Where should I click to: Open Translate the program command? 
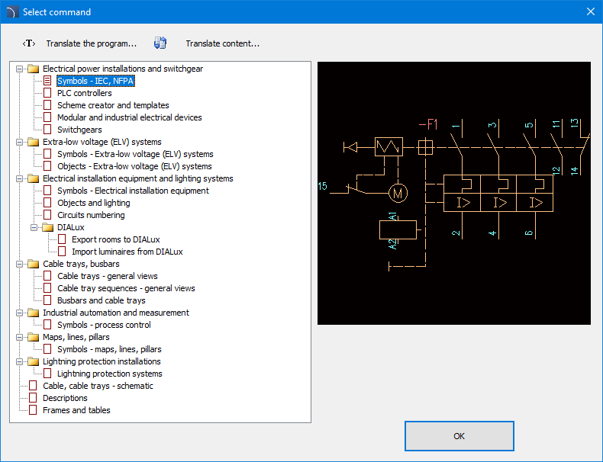click(x=91, y=43)
